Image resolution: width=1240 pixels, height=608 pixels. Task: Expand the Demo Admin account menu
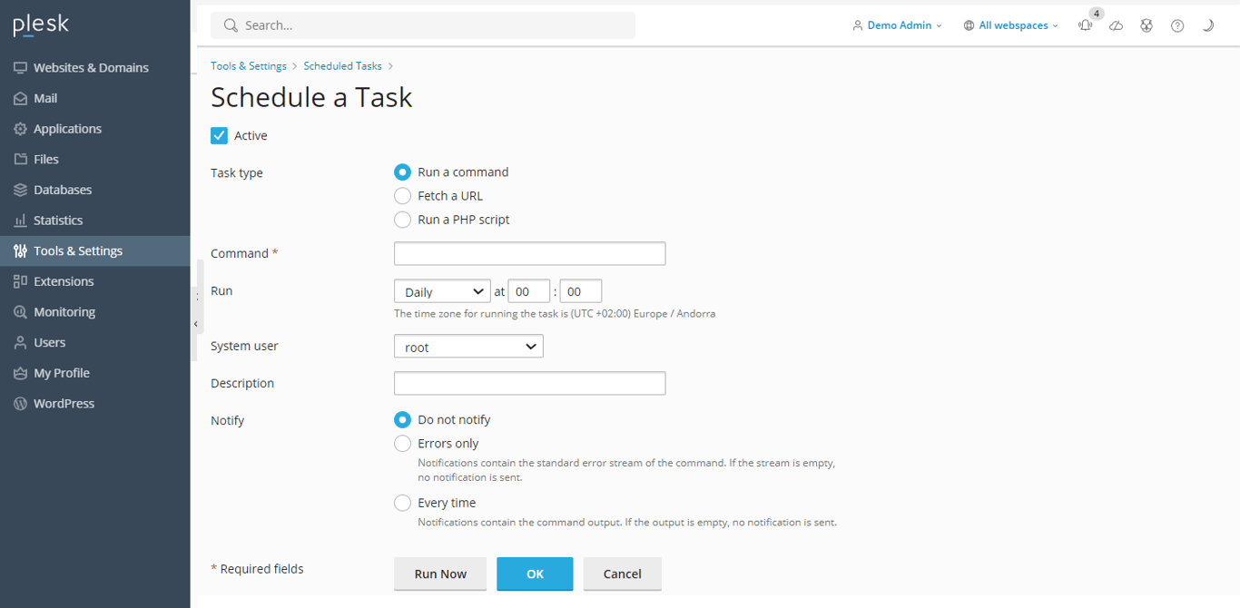[897, 25]
